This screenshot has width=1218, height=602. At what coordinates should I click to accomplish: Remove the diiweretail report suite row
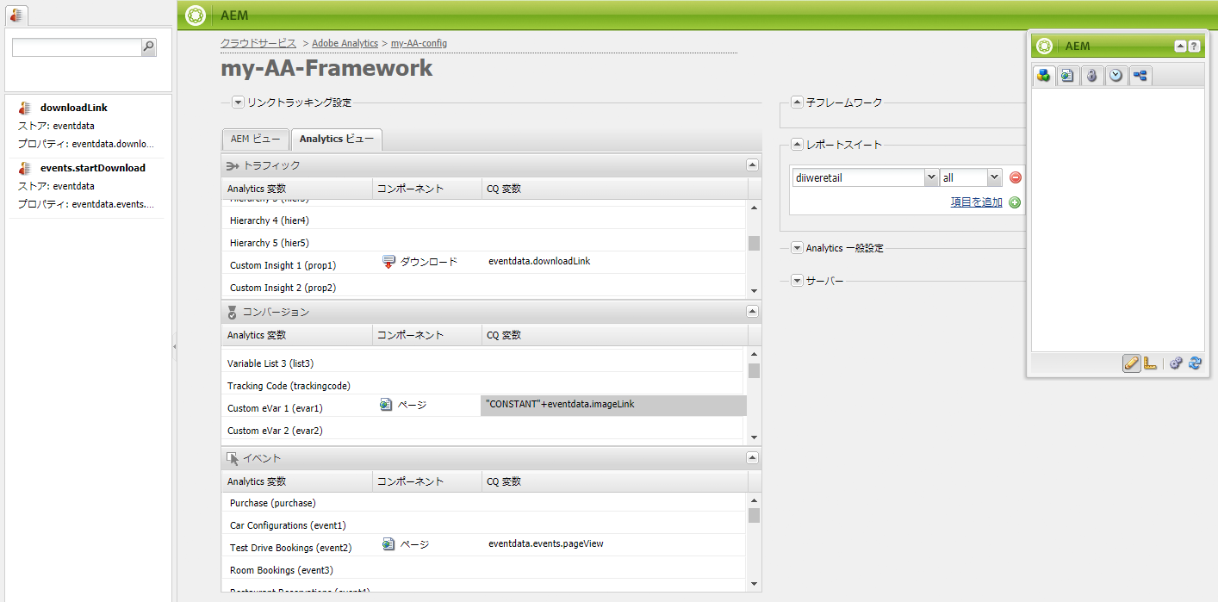click(x=1015, y=177)
